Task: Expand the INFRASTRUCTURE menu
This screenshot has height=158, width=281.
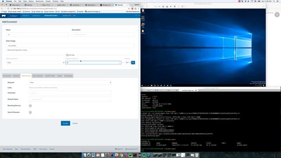Action: (51, 16)
